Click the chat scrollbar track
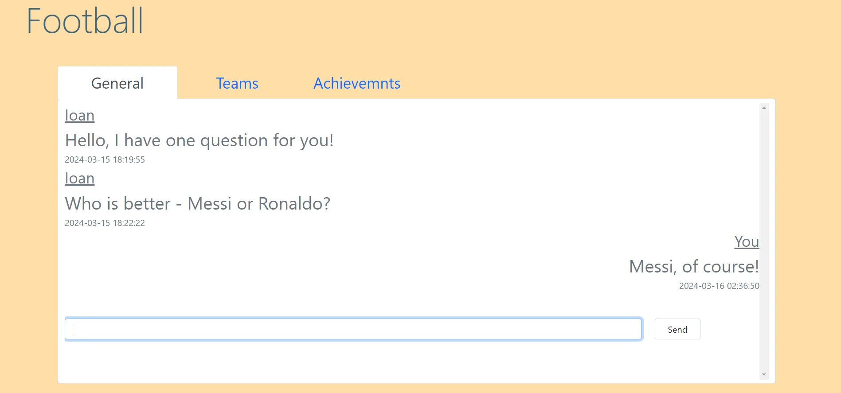The width and height of the screenshot is (841, 393). (764, 241)
